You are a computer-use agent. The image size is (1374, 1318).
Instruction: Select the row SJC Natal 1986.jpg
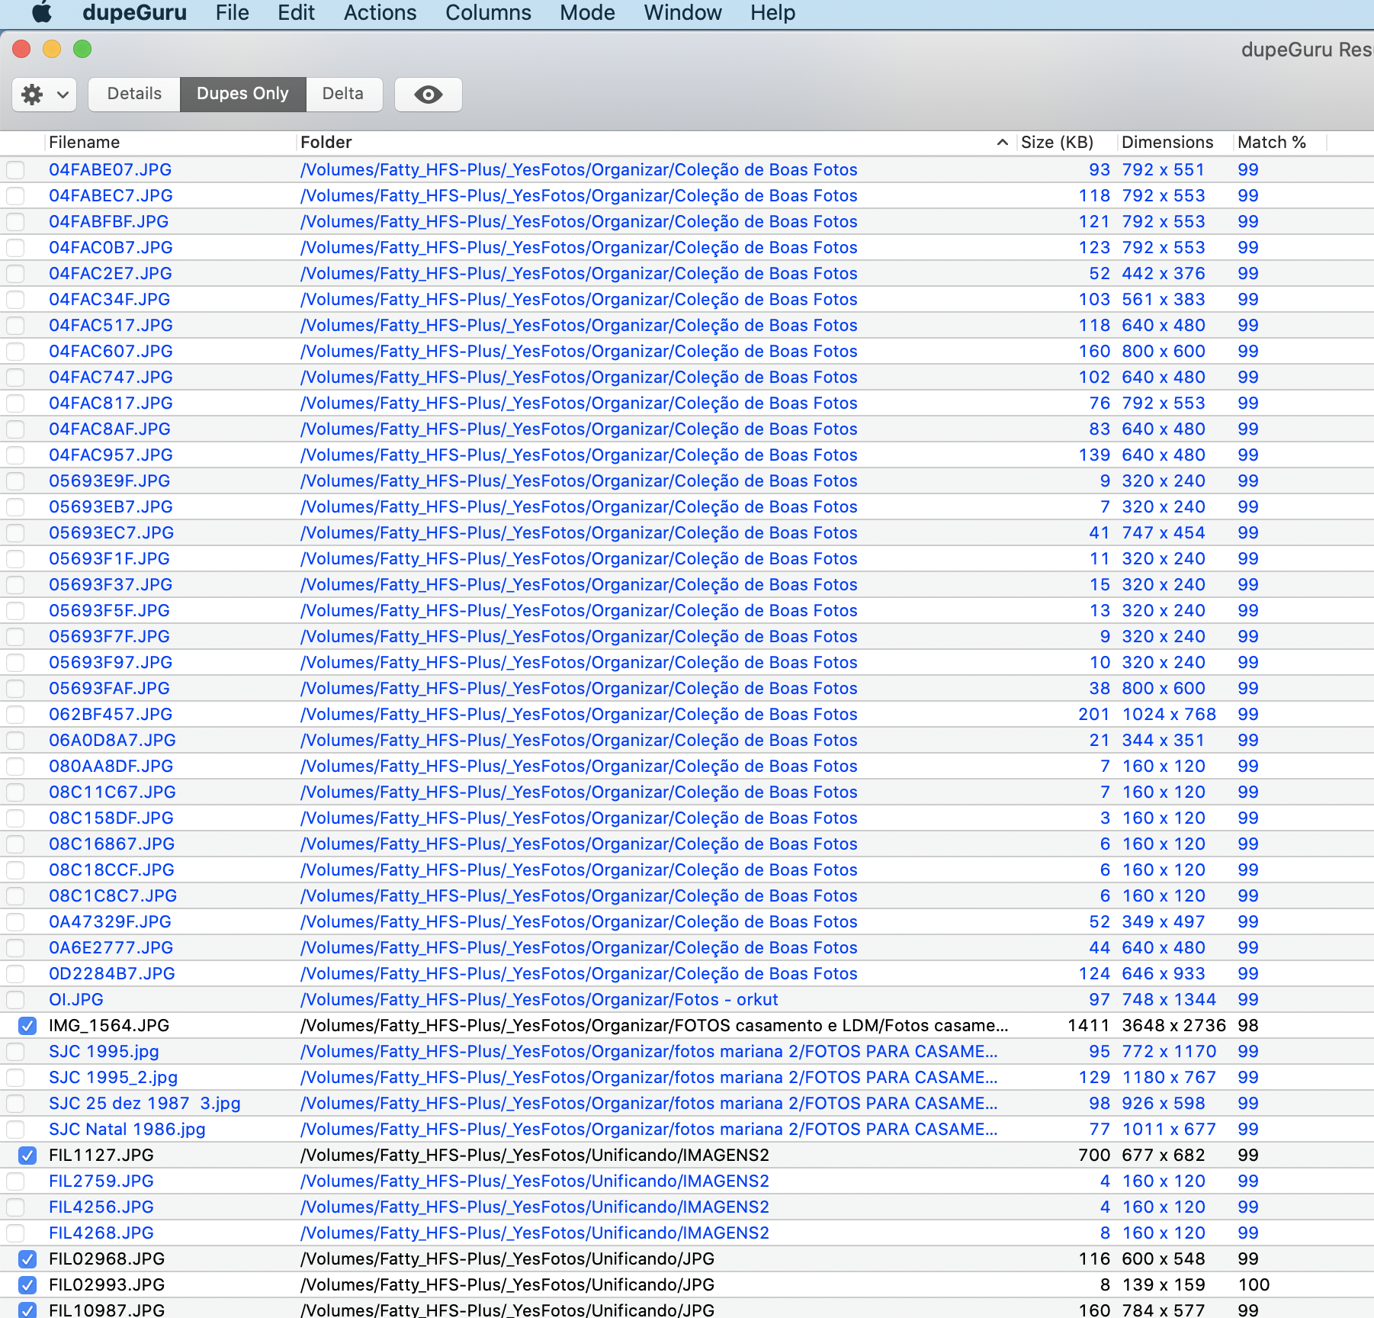pyautogui.click(x=687, y=1130)
